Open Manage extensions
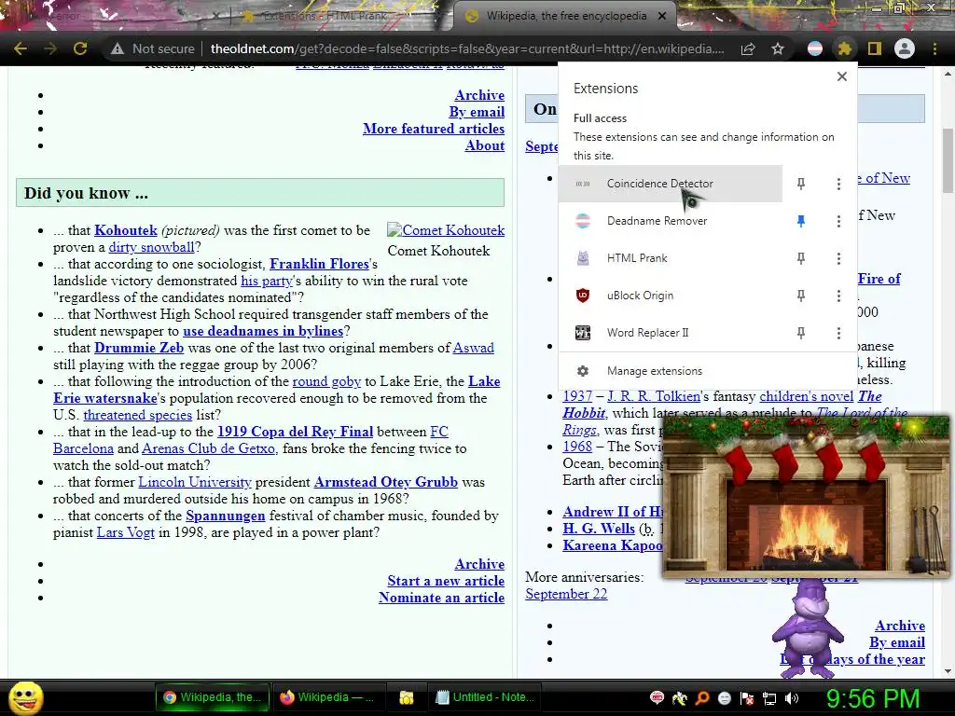955x716 pixels. (708, 371)
